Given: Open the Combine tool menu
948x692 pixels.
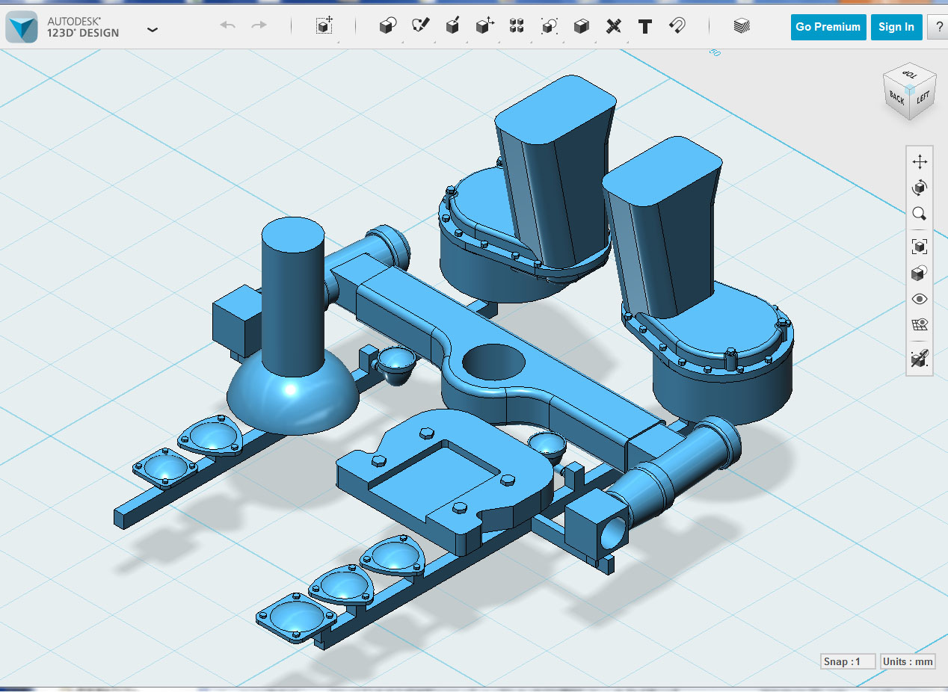Looking at the screenshot, I should point(581,26).
